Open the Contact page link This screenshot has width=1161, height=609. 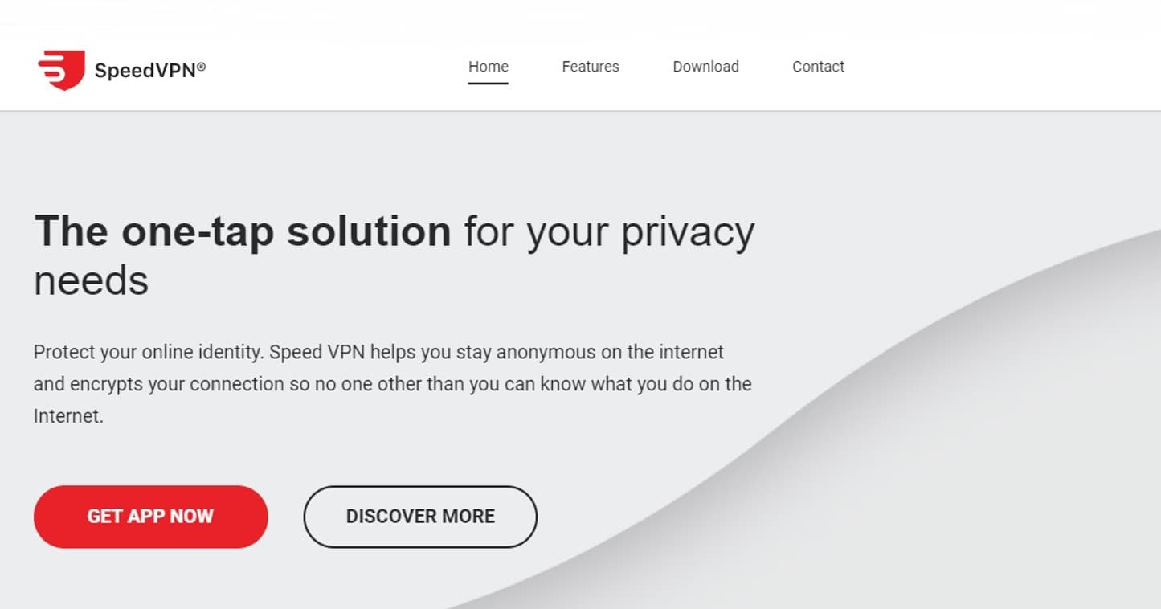(x=818, y=67)
